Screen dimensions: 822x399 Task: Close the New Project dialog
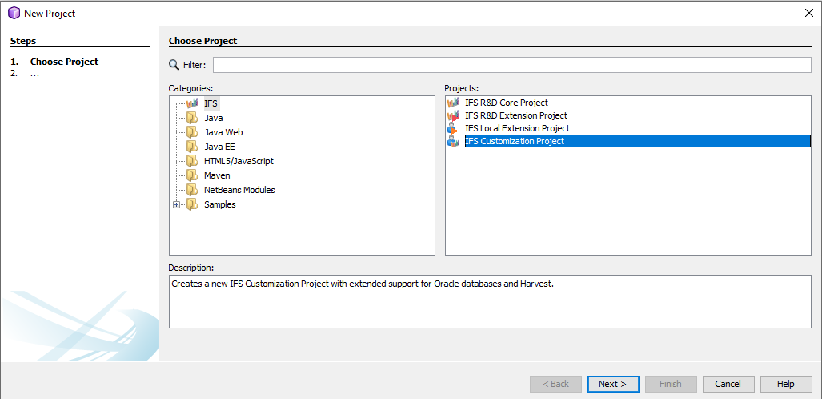click(808, 13)
